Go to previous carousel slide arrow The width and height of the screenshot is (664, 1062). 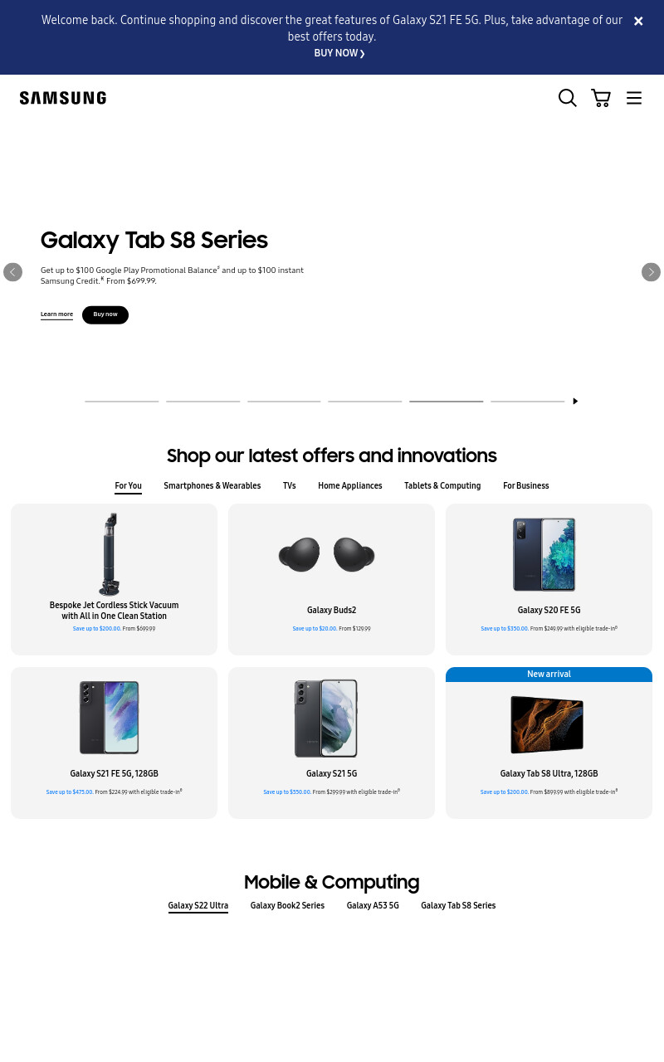point(12,272)
